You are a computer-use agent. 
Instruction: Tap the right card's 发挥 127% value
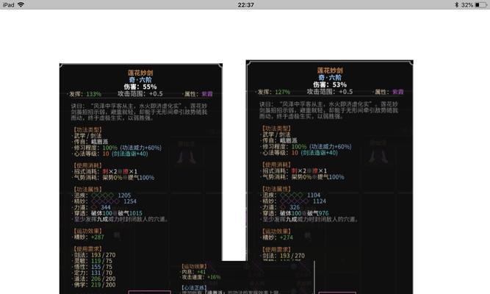point(283,92)
